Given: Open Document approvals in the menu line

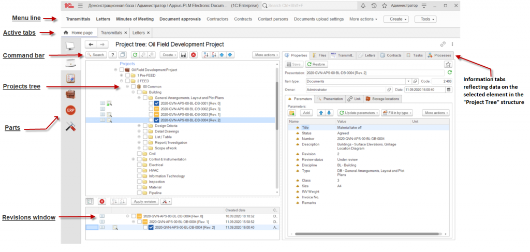Looking at the screenshot, I should (x=180, y=19).
